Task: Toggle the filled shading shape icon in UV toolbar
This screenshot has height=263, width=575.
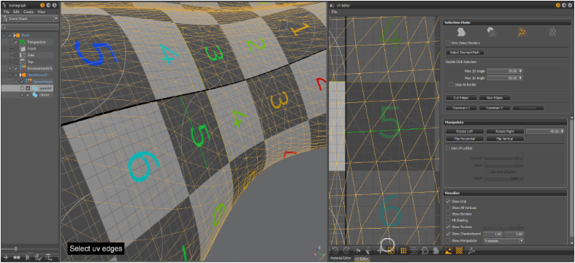Action: 436,251
